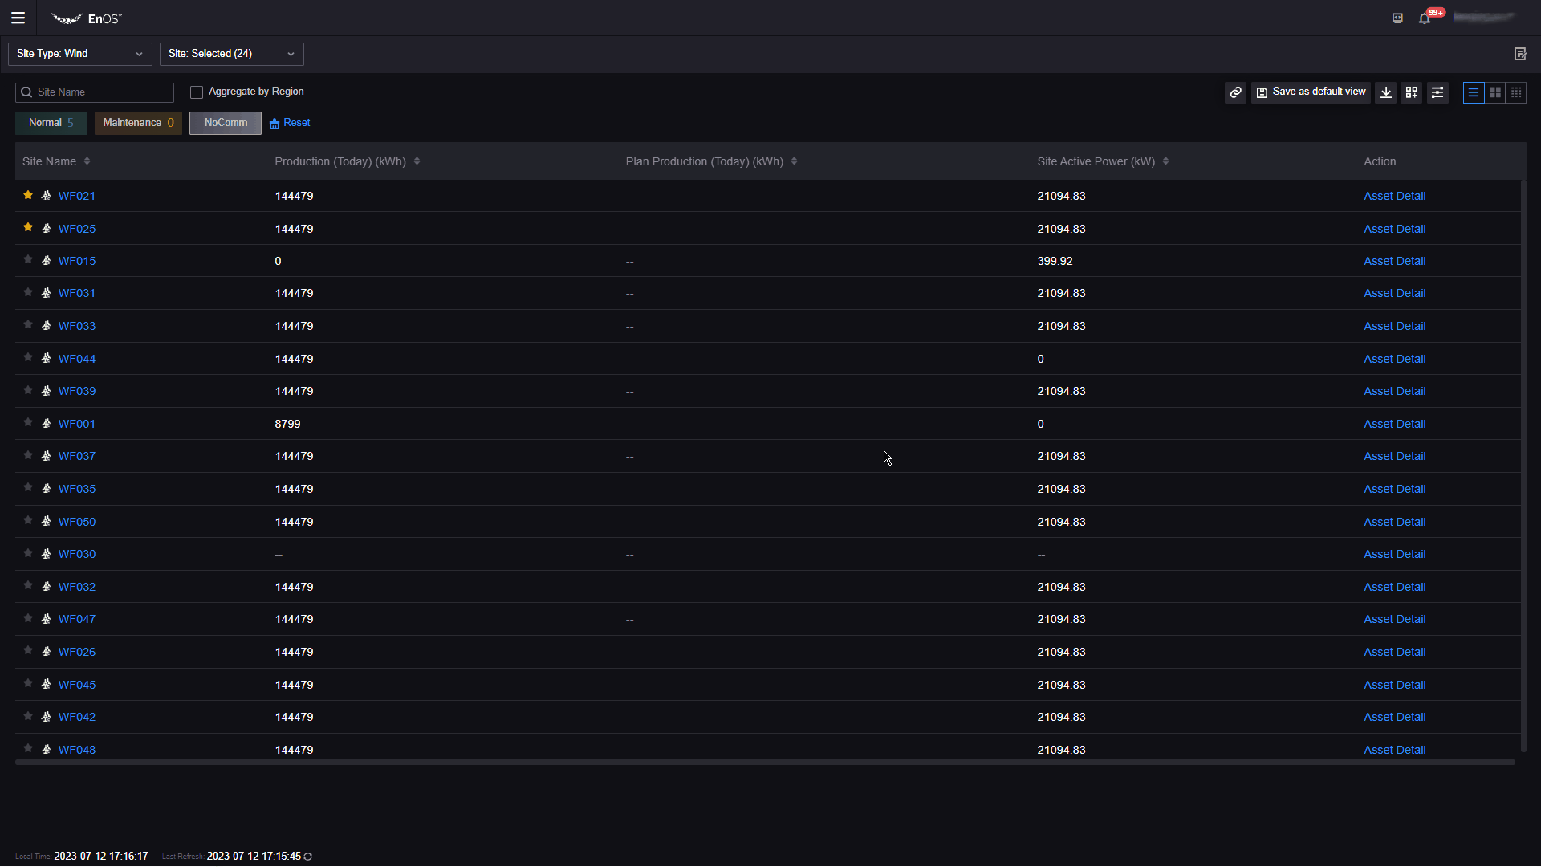Open Asset Detail for WF044
This screenshot has width=1541, height=867.
coord(1394,359)
